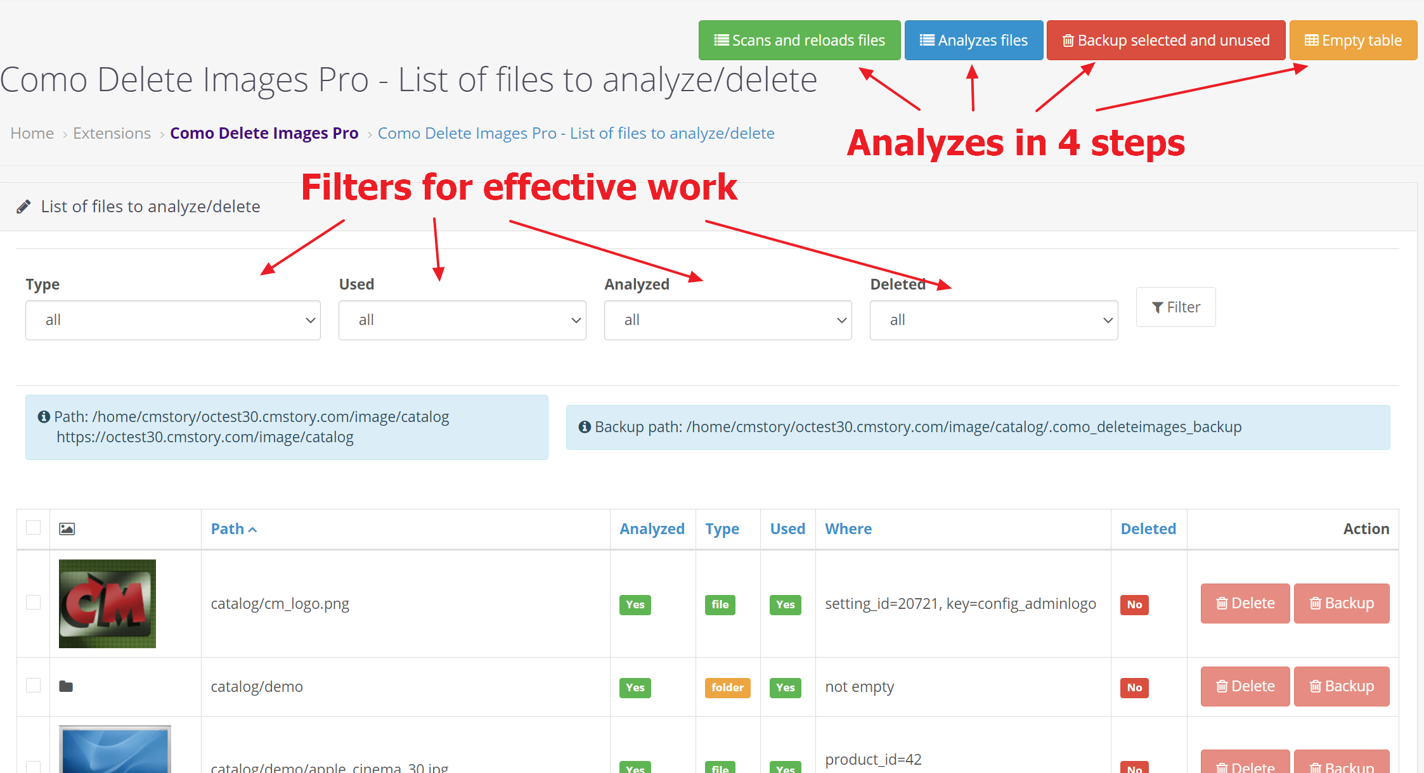Expand the Deleted filter dropdown
Viewport: 1424px width, 773px height.
tap(993, 320)
